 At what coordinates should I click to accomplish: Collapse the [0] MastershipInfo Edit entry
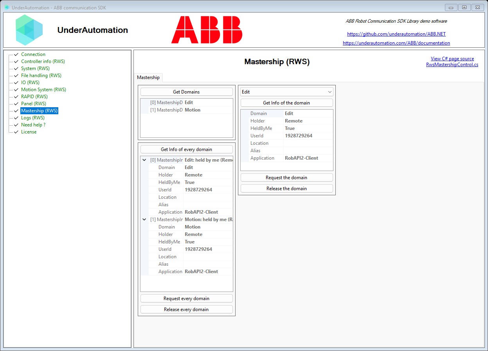[144, 160]
